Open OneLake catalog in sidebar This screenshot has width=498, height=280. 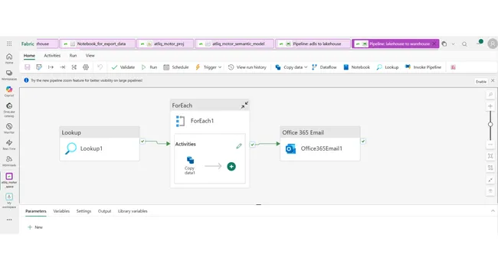(x=9, y=109)
